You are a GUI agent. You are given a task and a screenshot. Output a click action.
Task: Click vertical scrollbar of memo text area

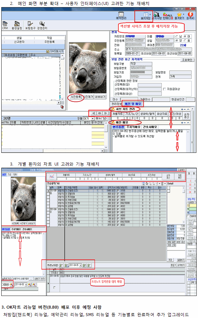pyautogui.click(x=188, y=141)
